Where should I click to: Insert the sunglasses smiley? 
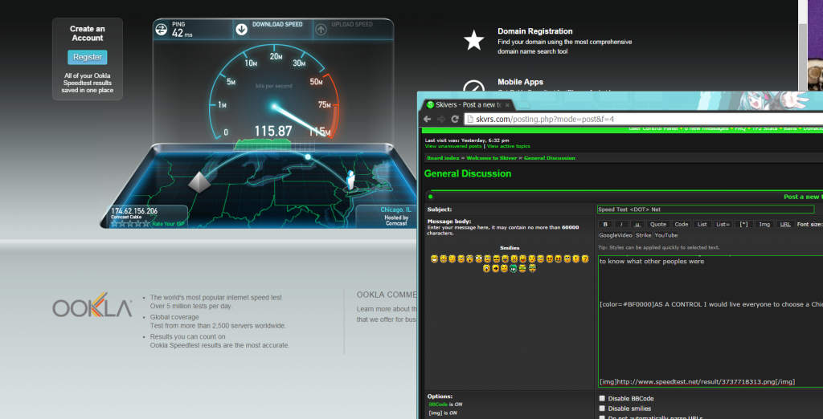(497, 258)
